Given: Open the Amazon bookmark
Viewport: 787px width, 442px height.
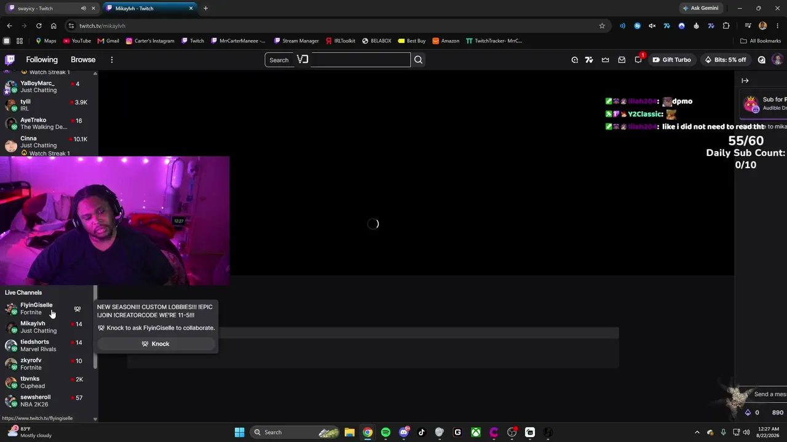Looking at the screenshot, I should click(x=446, y=41).
